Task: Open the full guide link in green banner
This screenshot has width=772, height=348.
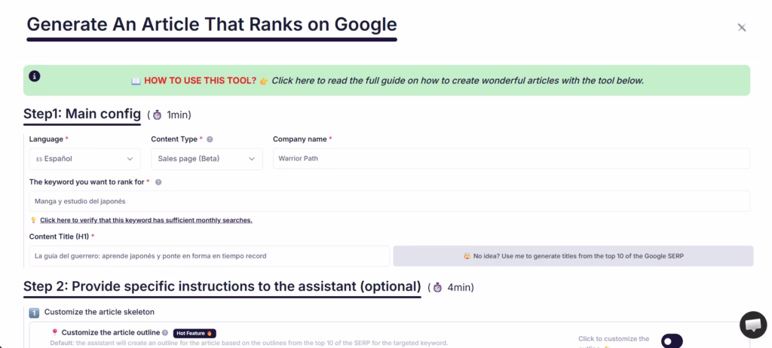Action: pyautogui.click(x=458, y=81)
